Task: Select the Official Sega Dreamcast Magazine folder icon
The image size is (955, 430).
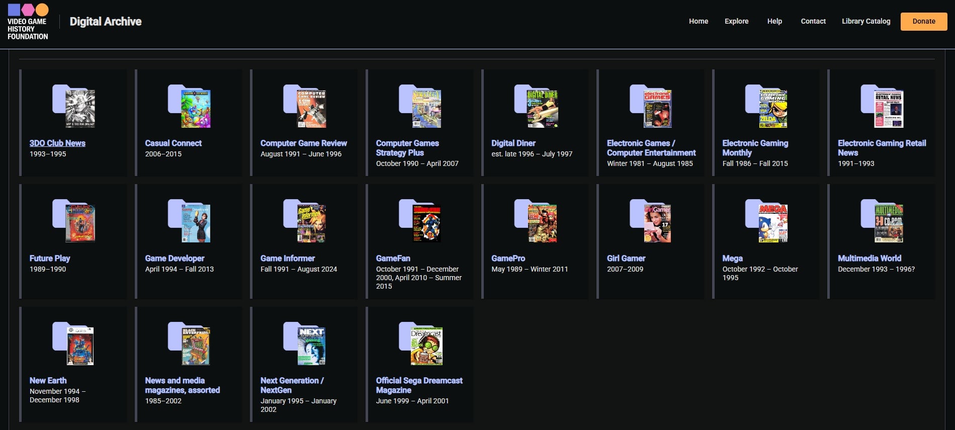Action: [420, 343]
